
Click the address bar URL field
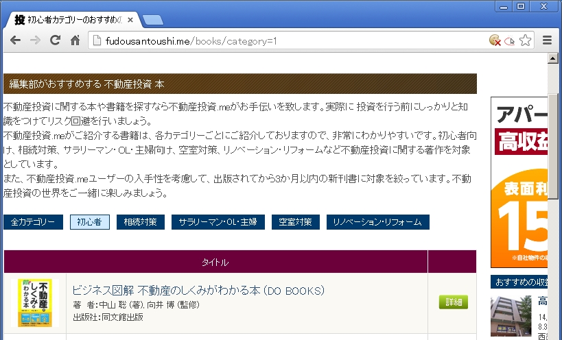coord(288,40)
